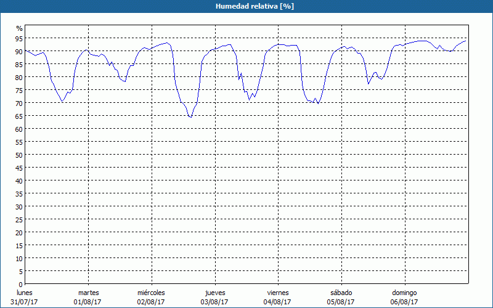
Task: Select the "martes" day label
Action: pos(88,293)
